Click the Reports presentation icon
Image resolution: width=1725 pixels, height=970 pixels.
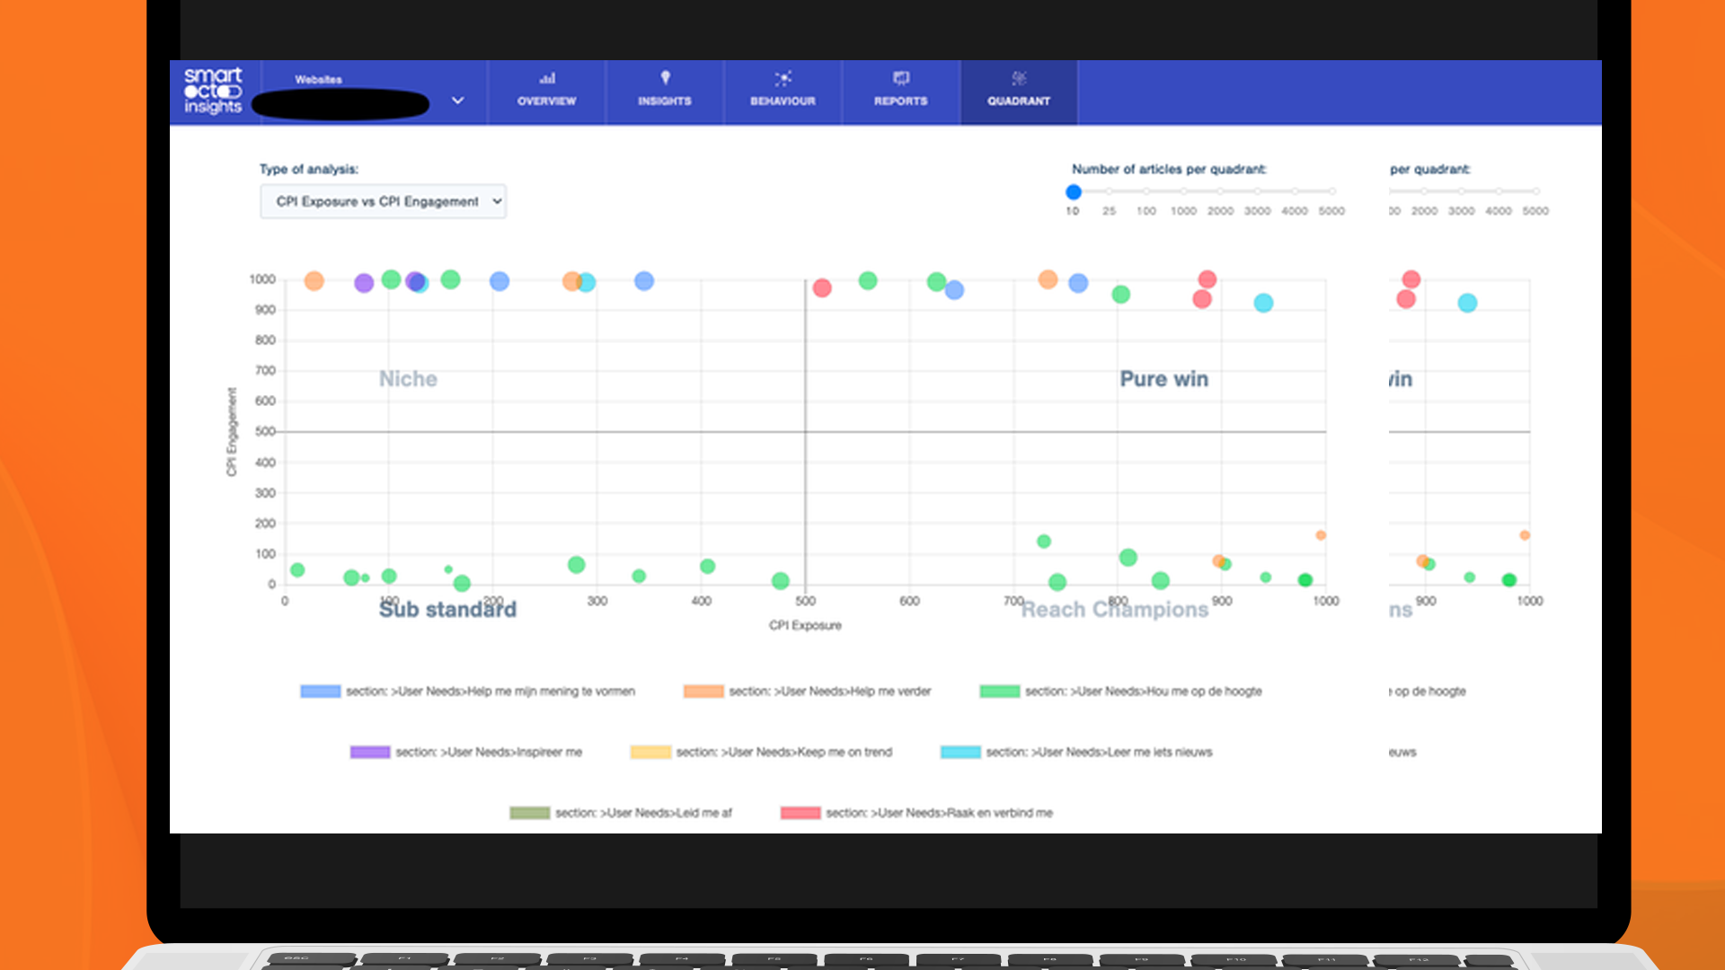(900, 78)
